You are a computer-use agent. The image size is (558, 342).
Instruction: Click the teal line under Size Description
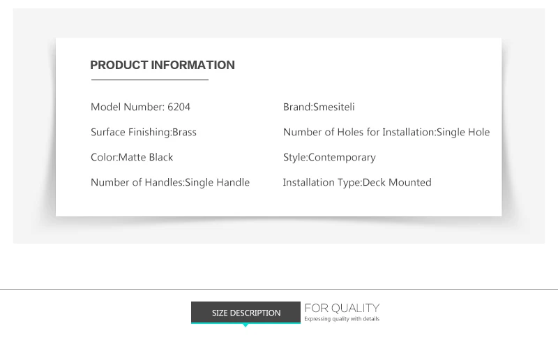[246, 323]
